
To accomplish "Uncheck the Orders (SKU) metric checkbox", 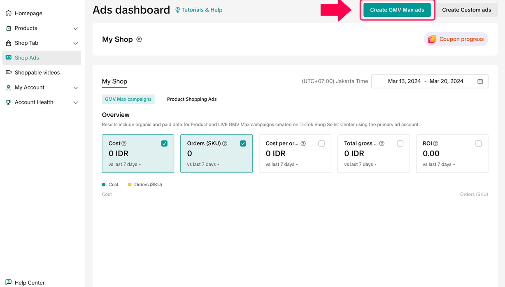I will coord(243,143).
